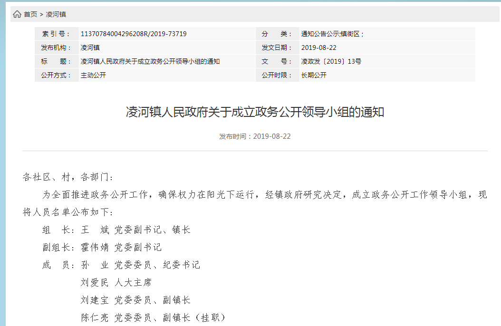Click the 长期公开 value
The image size is (501, 326).
pos(314,75)
